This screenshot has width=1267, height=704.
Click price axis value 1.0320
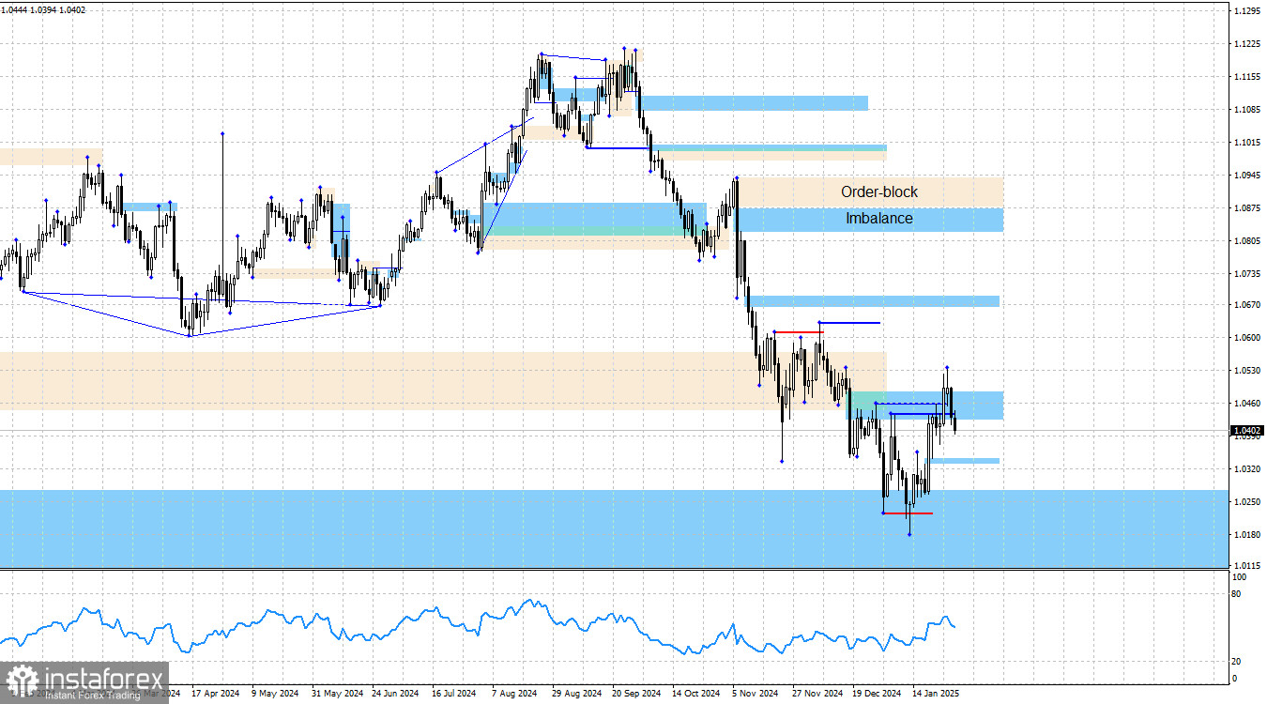tap(1247, 468)
